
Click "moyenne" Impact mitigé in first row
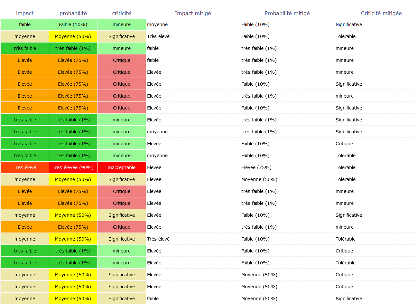pos(157,24)
